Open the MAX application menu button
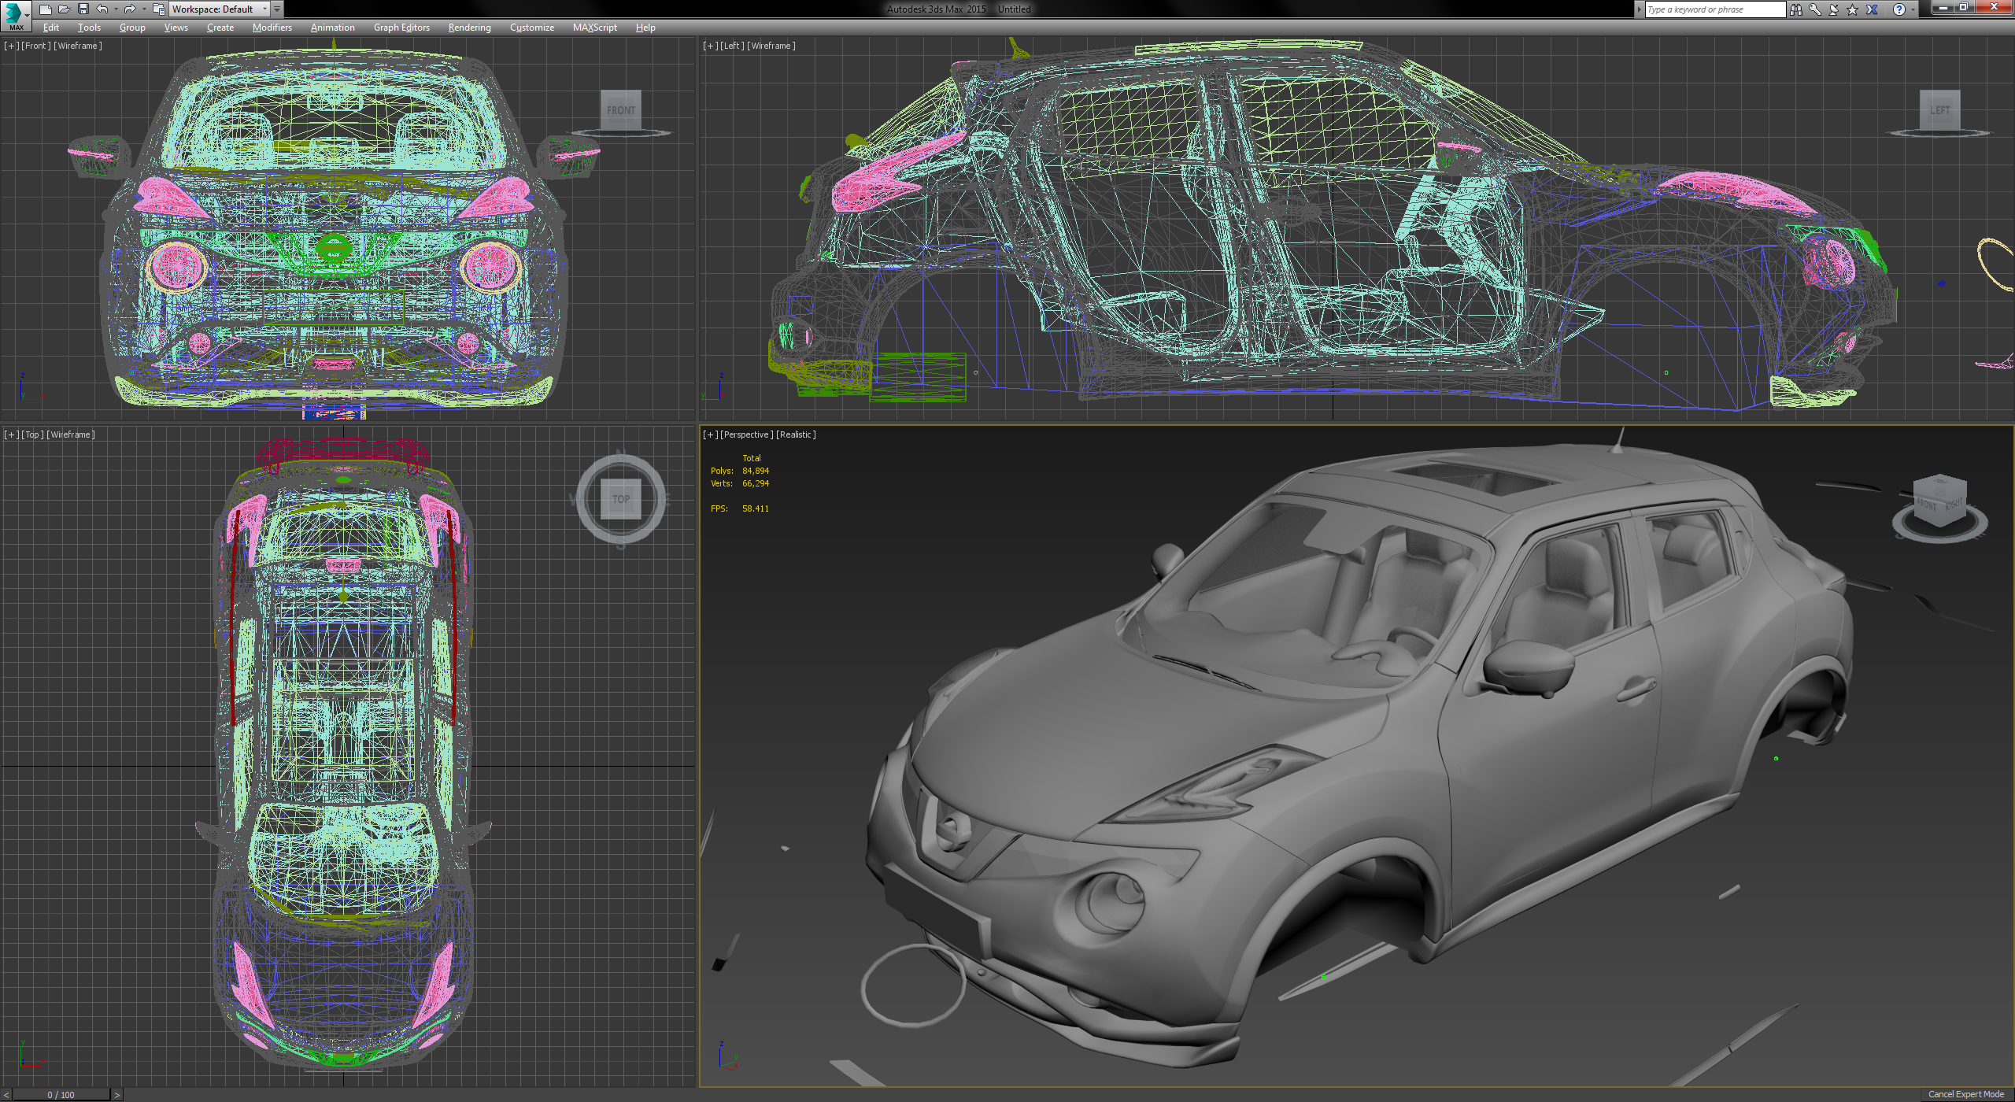Image resolution: width=2015 pixels, height=1102 pixels. point(16,15)
